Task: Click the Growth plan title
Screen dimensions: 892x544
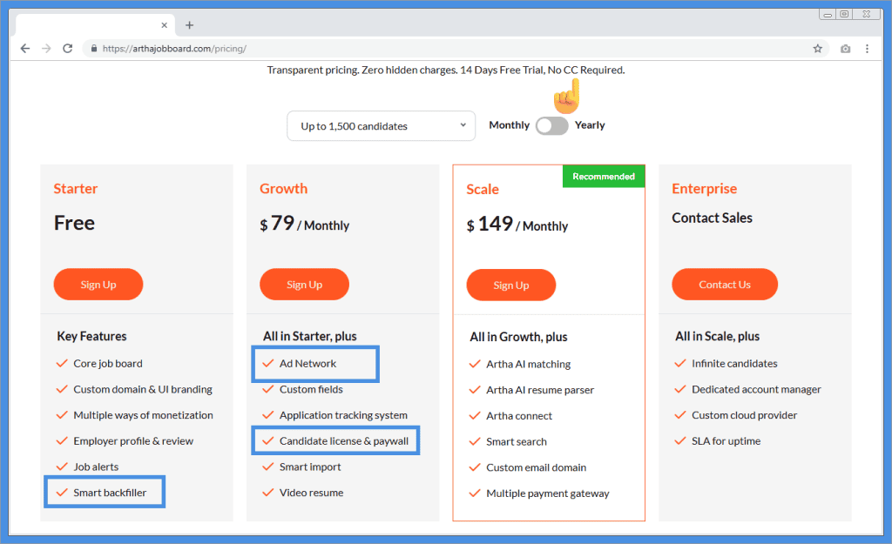Action: pyautogui.click(x=283, y=189)
